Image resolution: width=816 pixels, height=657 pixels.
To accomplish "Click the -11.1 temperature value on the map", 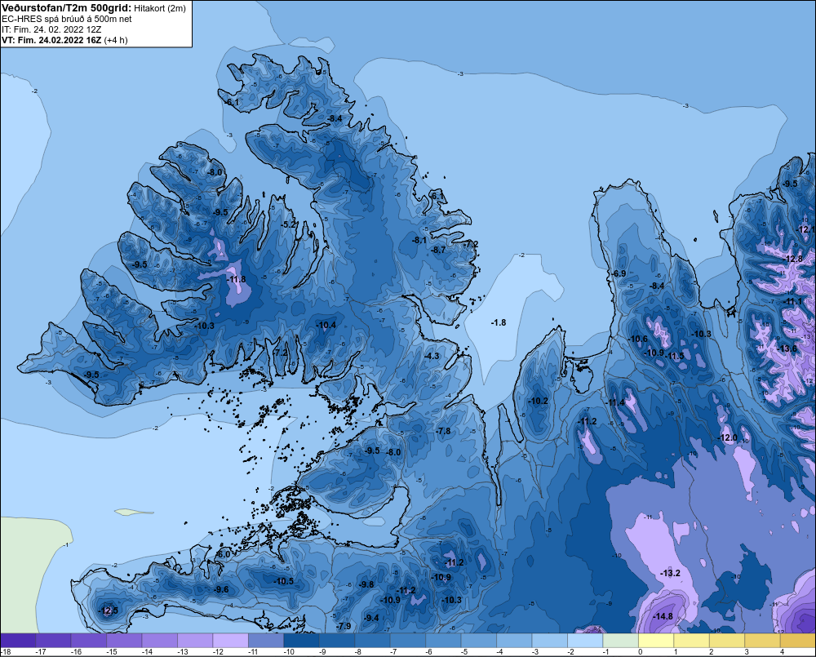I will [793, 302].
